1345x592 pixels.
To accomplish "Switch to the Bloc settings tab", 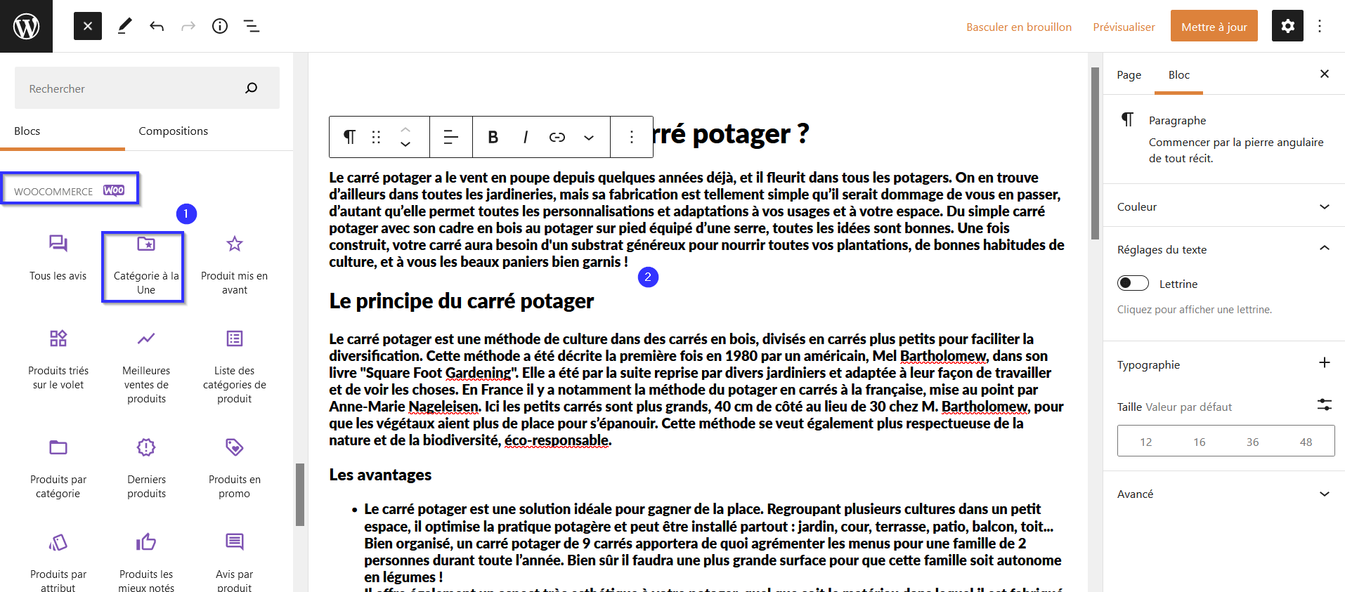I will [1178, 75].
